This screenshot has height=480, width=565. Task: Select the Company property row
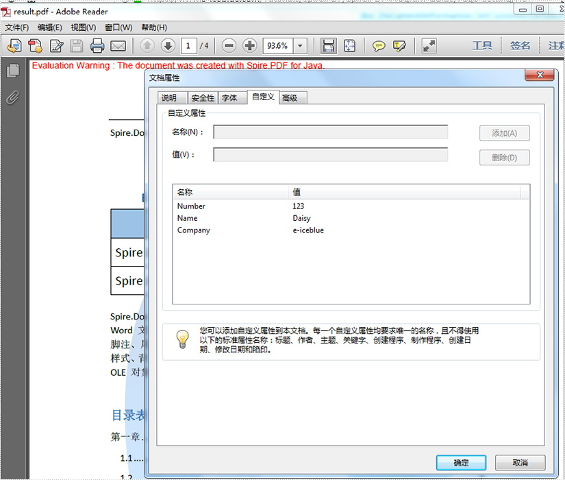click(x=351, y=230)
